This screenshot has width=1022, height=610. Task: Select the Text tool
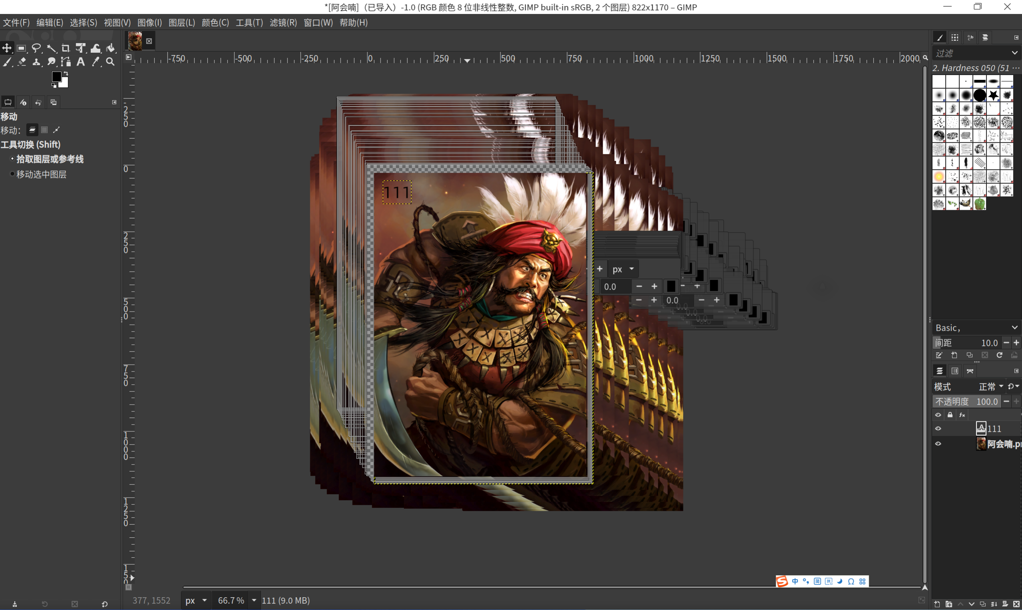coord(81,62)
